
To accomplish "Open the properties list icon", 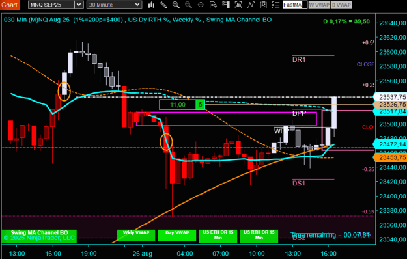I will point(275,5).
